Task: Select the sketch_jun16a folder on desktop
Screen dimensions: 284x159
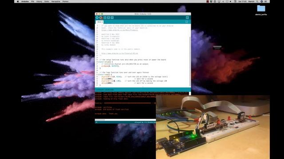Action: coord(261,10)
